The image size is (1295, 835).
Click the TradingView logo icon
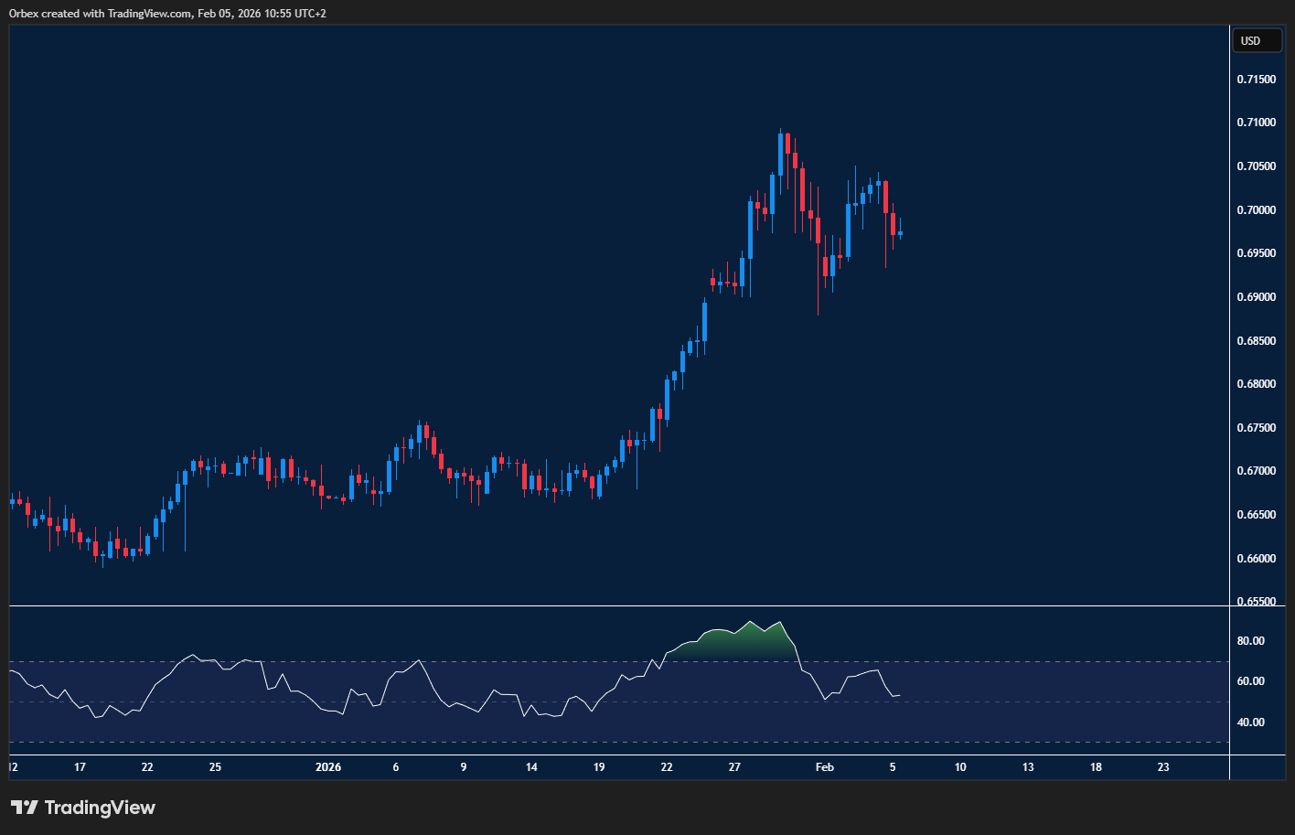(26, 808)
